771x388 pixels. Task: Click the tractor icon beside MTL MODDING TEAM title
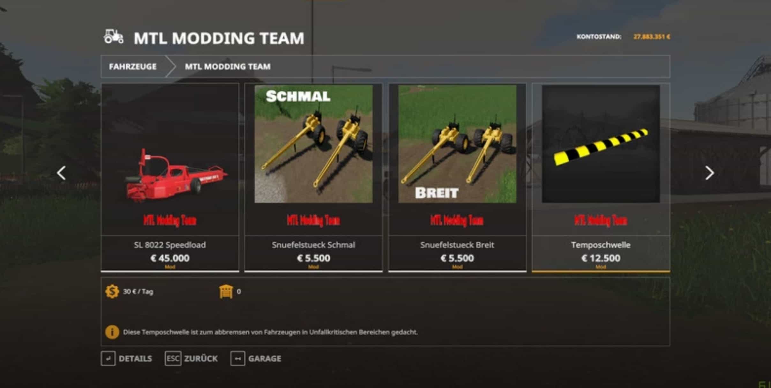click(x=113, y=37)
